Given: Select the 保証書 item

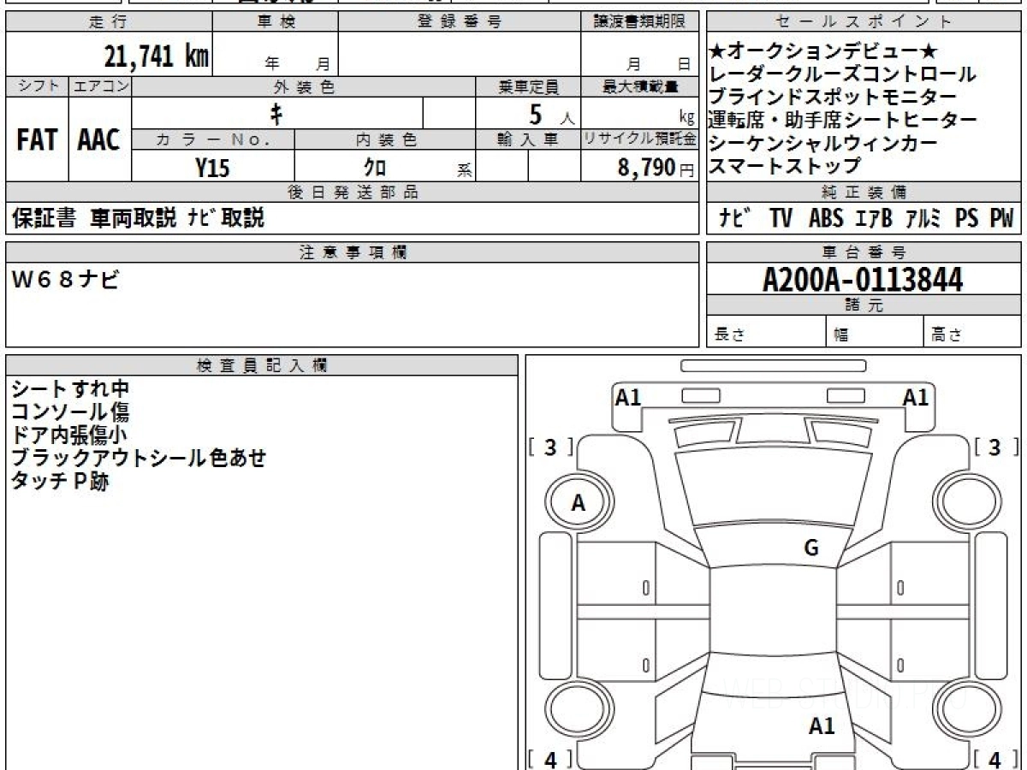Looking at the screenshot, I should pyautogui.click(x=45, y=218).
